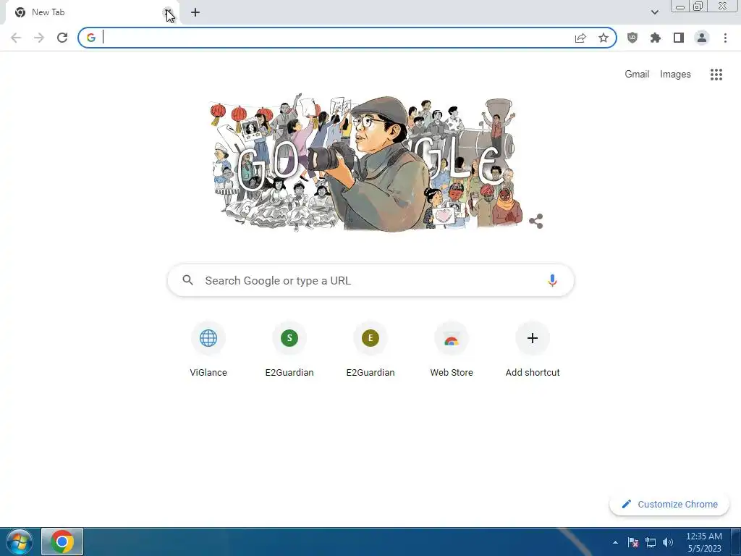Open the profile avatar icon
Screen dimensions: 741x556
702,38
